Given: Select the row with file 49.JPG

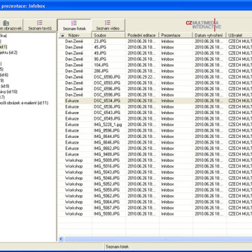Looking at the screenshot, I should 155,53.
